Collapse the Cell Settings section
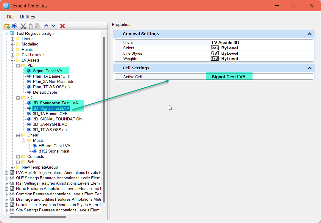This screenshot has width=321, height=223. (x=309, y=68)
